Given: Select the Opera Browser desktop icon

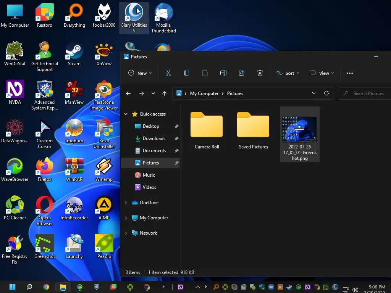Looking at the screenshot, I should click(x=45, y=211).
